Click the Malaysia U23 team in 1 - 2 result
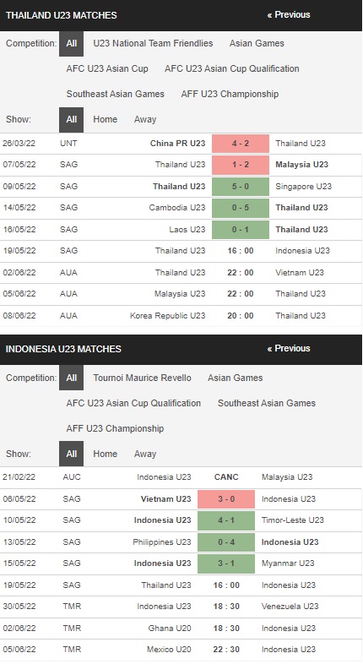 pos(301,165)
